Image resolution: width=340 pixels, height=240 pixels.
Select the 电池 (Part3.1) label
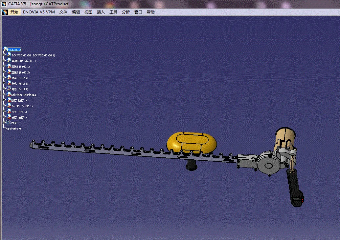pos(20,89)
